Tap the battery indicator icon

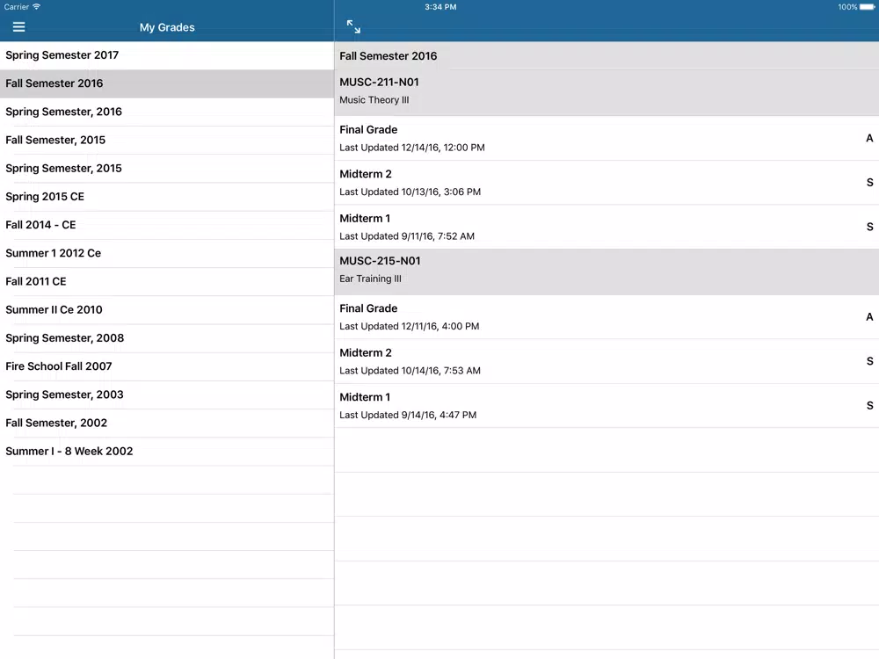pos(867,7)
